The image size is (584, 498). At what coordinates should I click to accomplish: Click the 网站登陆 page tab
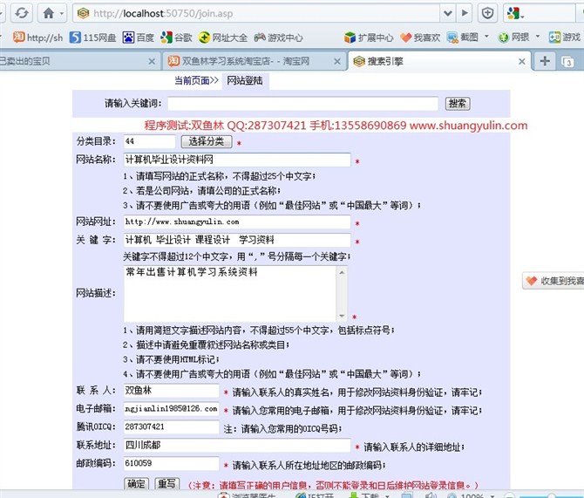245,80
